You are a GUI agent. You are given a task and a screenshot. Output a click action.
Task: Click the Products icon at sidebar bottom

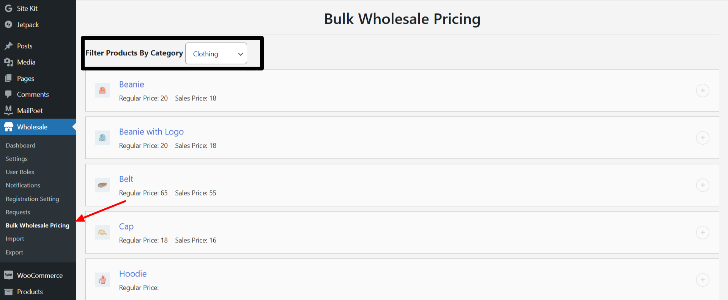(x=8, y=292)
